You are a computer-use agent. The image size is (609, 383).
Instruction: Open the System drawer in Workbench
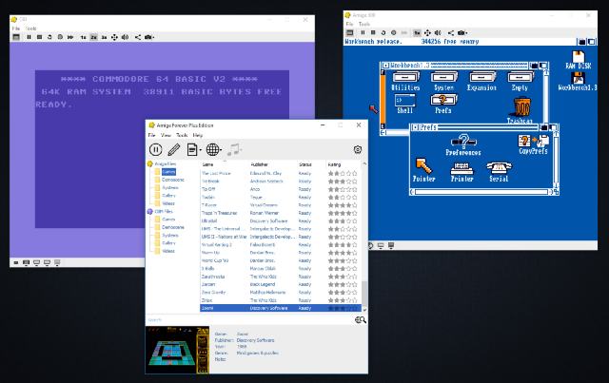click(x=444, y=81)
